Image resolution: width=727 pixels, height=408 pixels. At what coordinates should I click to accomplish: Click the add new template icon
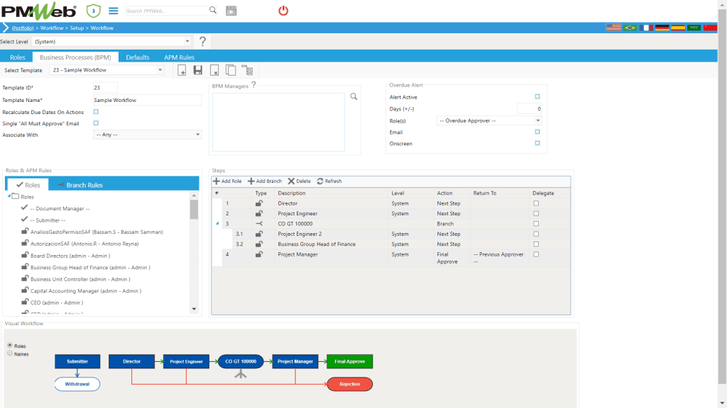(182, 70)
